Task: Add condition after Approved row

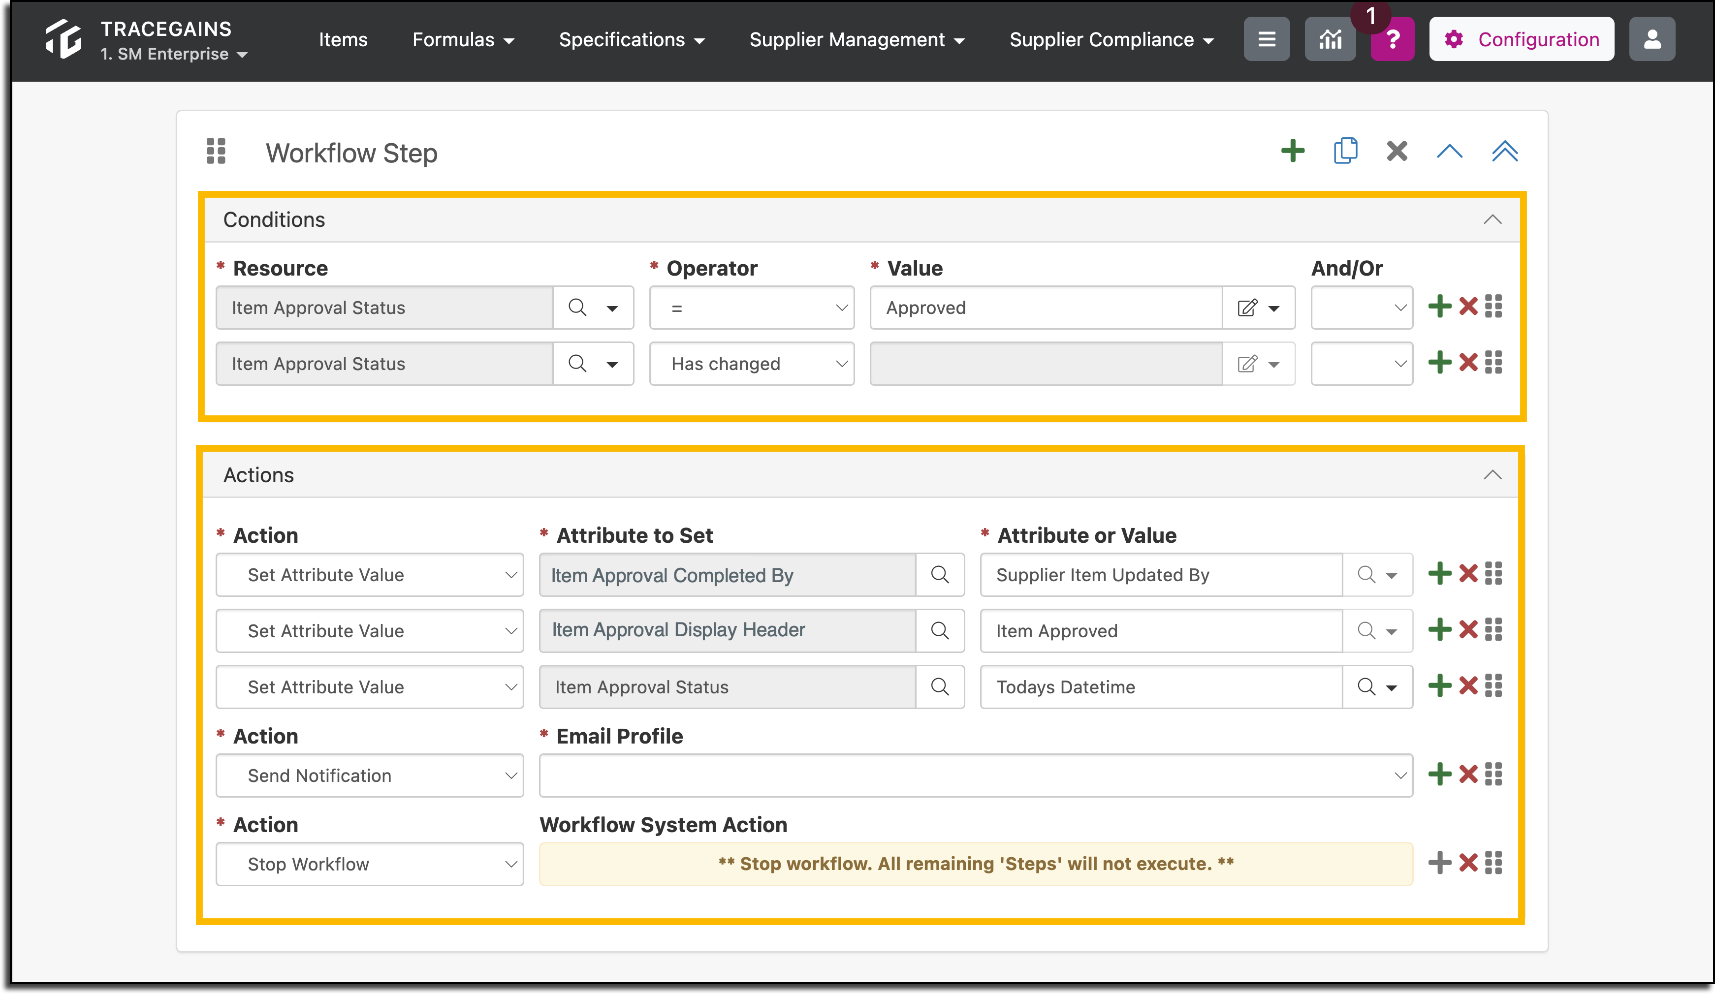Action: [x=1440, y=306]
